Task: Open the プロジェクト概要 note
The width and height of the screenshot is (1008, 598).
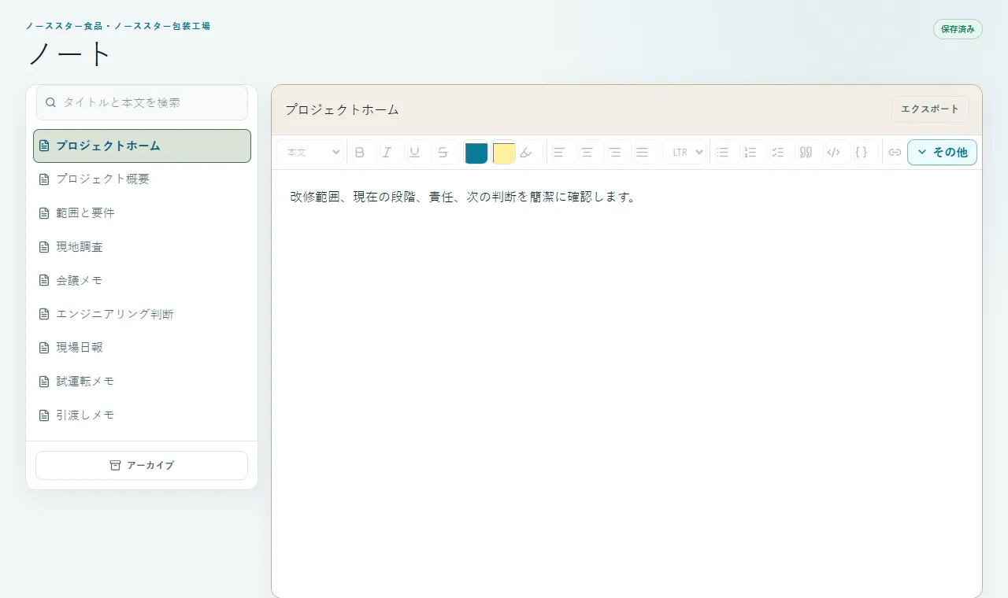Action: click(142, 179)
